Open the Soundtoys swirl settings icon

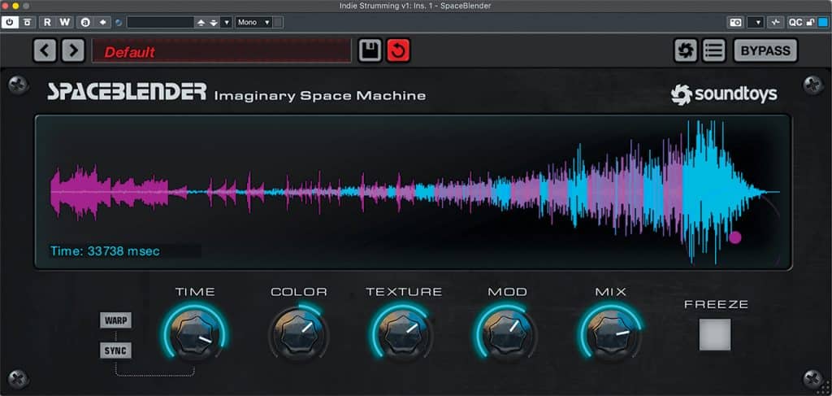(686, 51)
